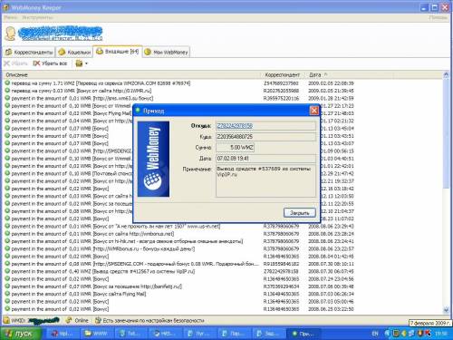
Task: Click the EN language indicator
Action: point(375,334)
